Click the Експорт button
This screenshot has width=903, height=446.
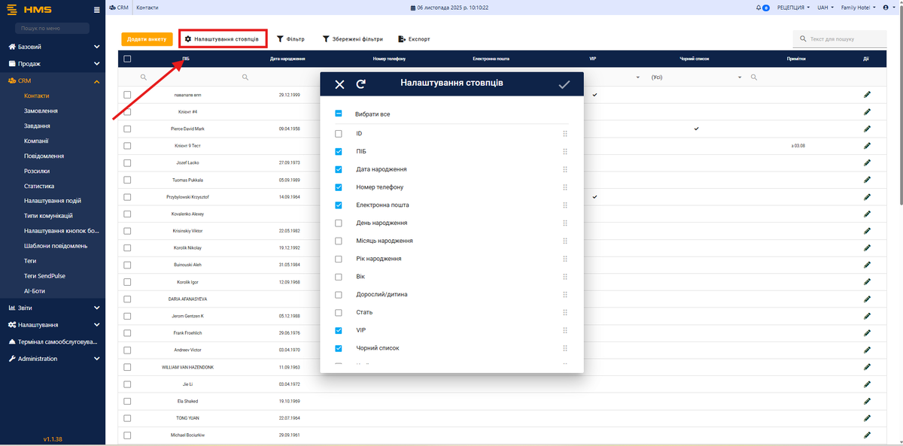(415, 38)
